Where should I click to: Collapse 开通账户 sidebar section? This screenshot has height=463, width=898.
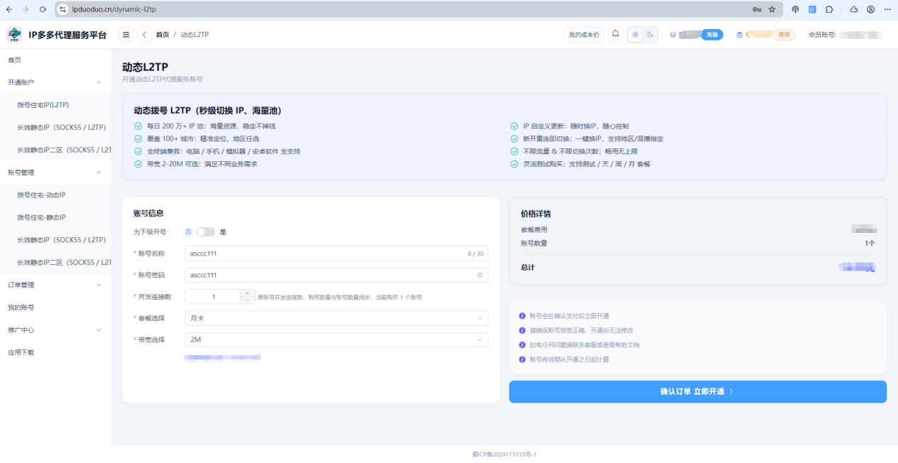point(55,82)
